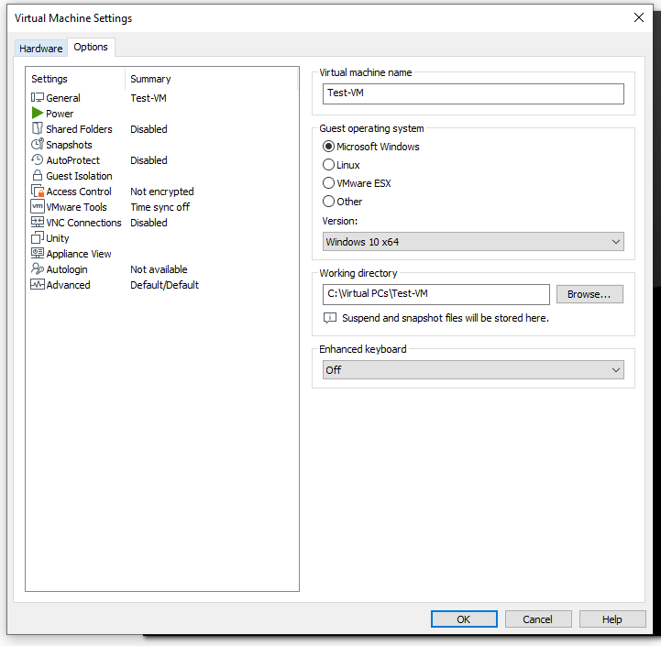Screen dimensions: 661x646
Task: Select the Guest Isolation row label
Action: click(x=79, y=176)
